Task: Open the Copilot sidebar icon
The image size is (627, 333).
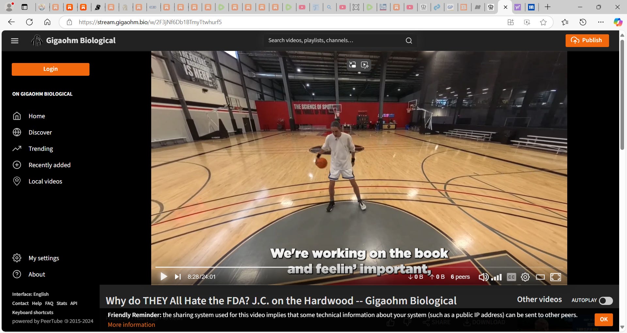Action: pyautogui.click(x=618, y=22)
